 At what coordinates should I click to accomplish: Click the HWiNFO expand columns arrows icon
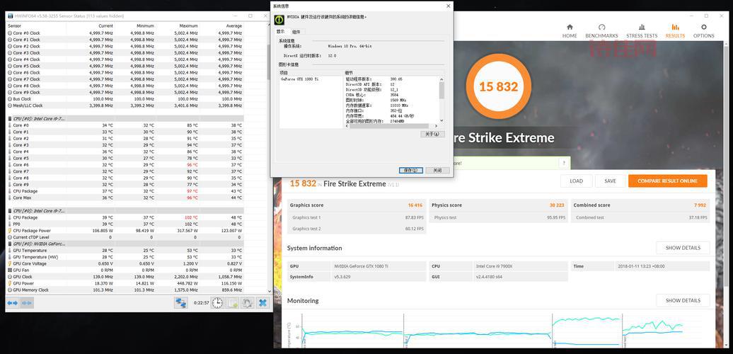[12, 303]
